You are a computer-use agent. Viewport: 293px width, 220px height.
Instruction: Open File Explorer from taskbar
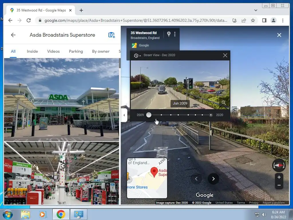coord(25,214)
